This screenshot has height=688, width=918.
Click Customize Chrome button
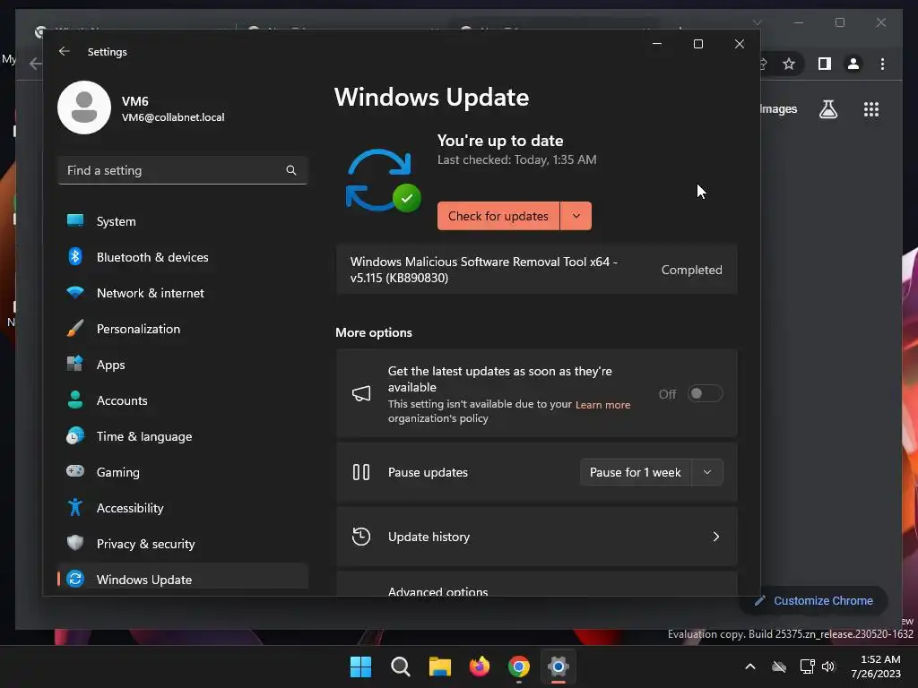point(815,601)
